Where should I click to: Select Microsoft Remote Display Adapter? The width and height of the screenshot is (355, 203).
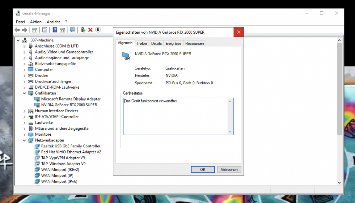coord(71,99)
